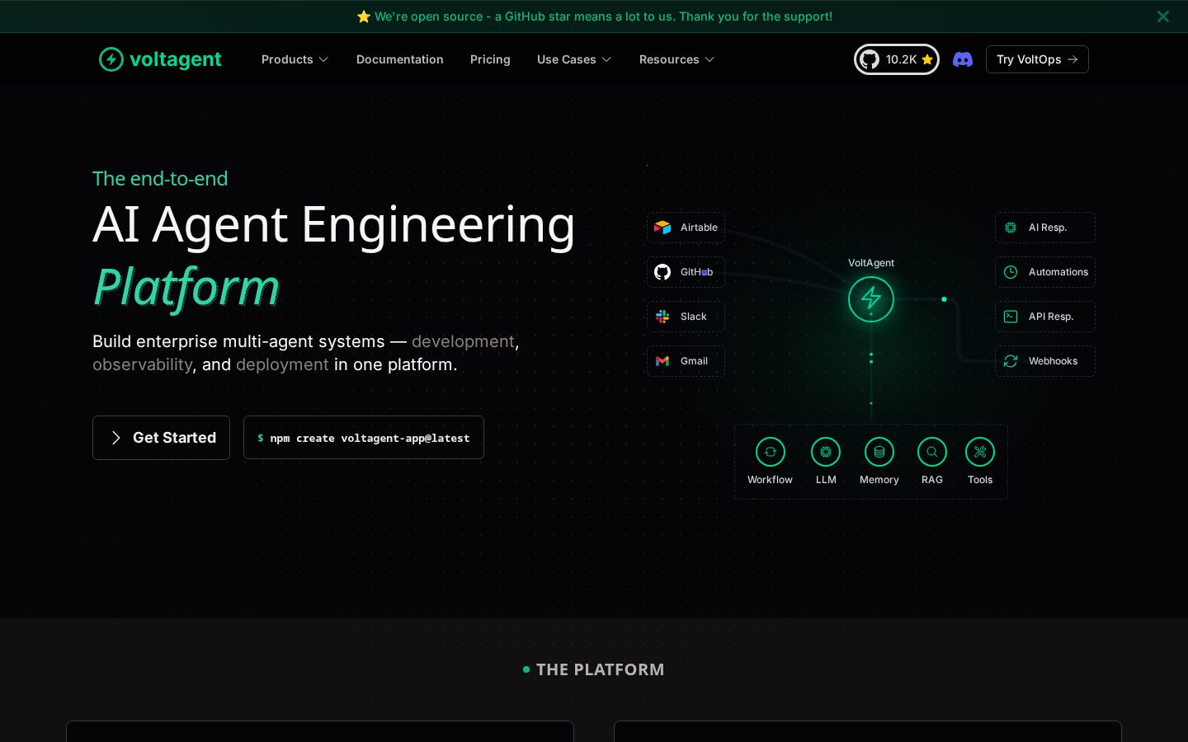This screenshot has width=1188, height=742.
Task: Select the Memory database icon
Action: [879, 452]
